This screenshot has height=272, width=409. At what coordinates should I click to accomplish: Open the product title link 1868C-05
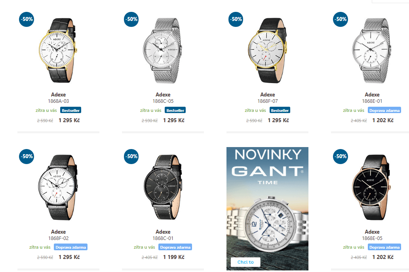tap(163, 98)
